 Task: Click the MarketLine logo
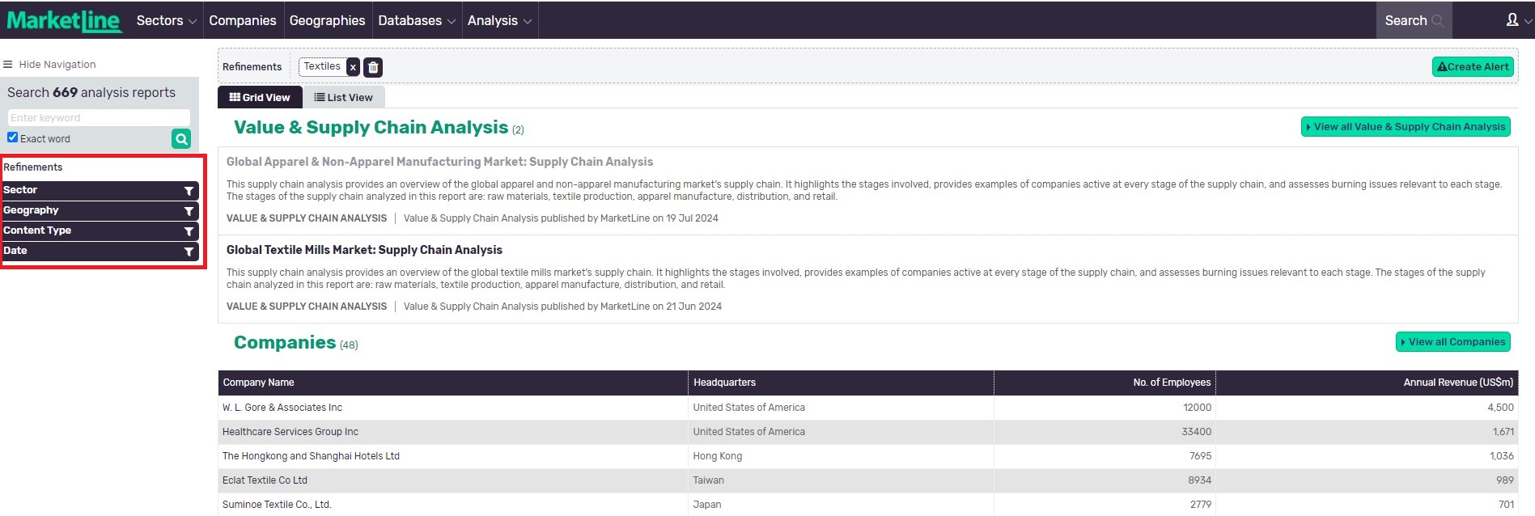tap(64, 20)
